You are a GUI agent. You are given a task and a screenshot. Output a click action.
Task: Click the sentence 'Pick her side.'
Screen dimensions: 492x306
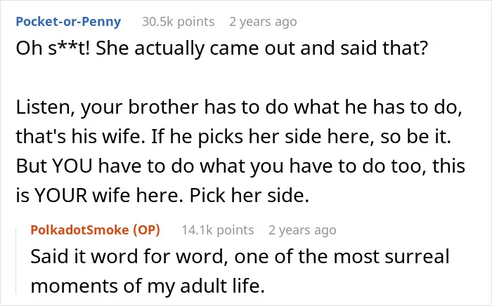tap(250, 195)
